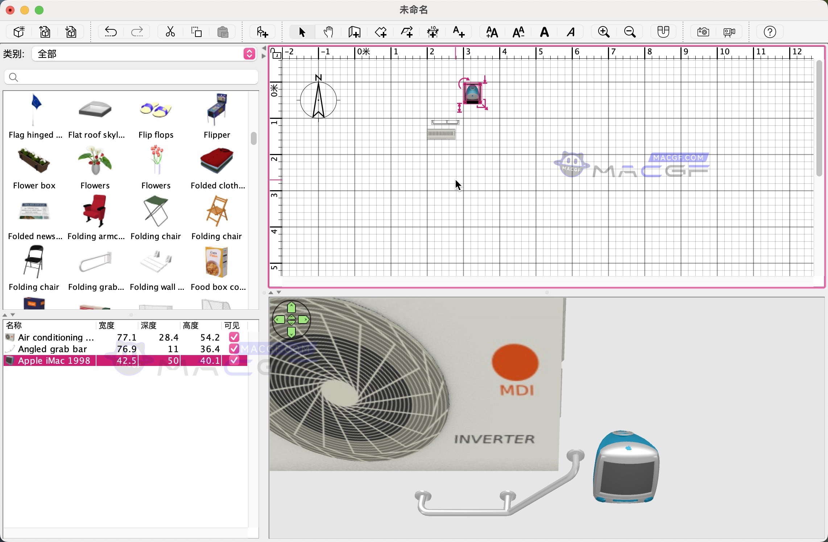Select the Create walls tool
828x542 pixels.
coord(354,32)
